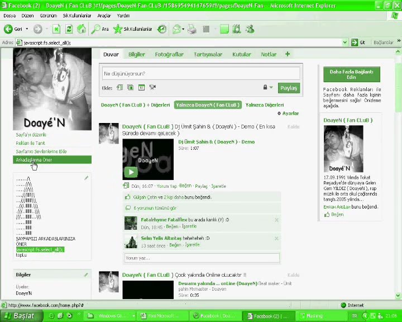Click the Git go button
The height and width of the screenshot is (322, 402).
click(x=358, y=42)
